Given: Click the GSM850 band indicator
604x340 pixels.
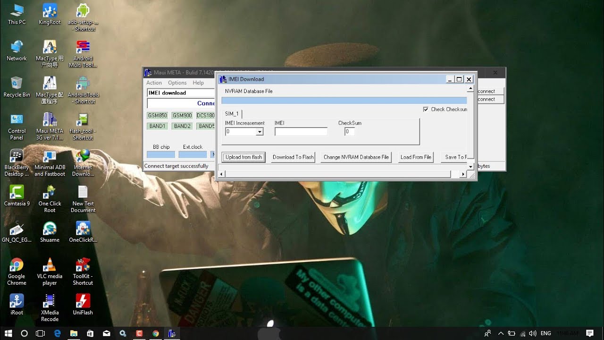Looking at the screenshot, I should (x=158, y=116).
